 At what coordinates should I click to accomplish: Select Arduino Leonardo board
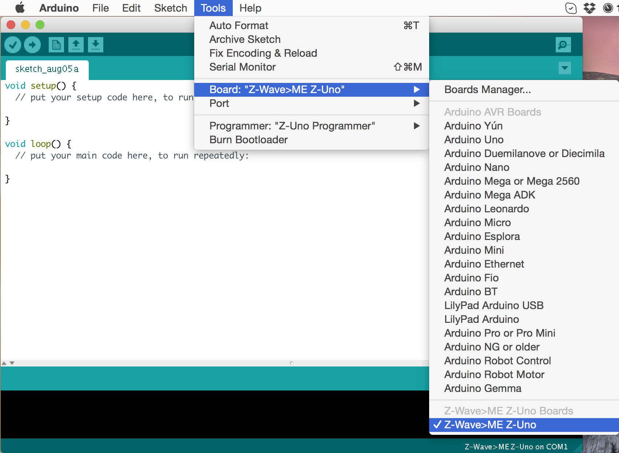click(x=524, y=209)
